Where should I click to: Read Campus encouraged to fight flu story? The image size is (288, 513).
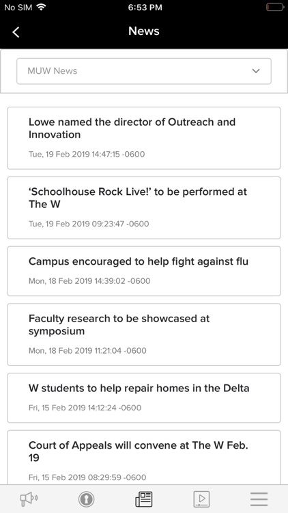[x=144, y=272]
